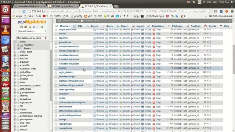
Task: Open the Privileges tab
Action: (x=175, y=26)
